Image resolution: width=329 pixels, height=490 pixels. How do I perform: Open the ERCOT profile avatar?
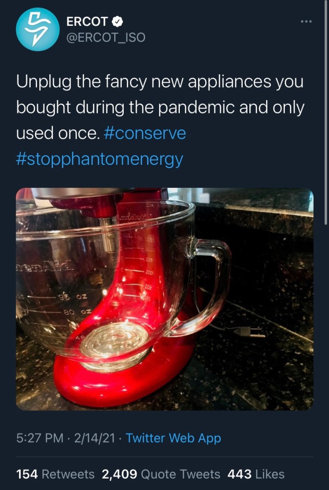(x=37, y=29)
